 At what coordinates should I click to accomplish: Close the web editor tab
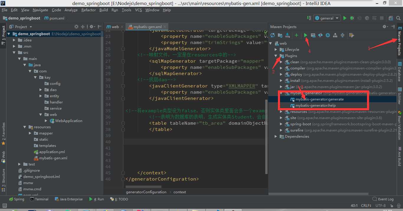pyautogui.click(x=122, y=27)
